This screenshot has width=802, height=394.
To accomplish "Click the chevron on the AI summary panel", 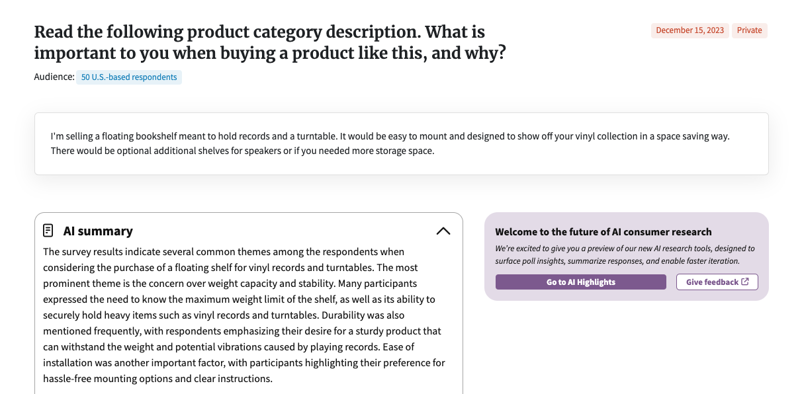I will (x=443, y=231).
